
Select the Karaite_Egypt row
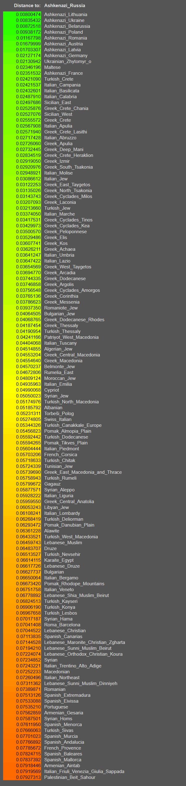[x=59, y=560]
